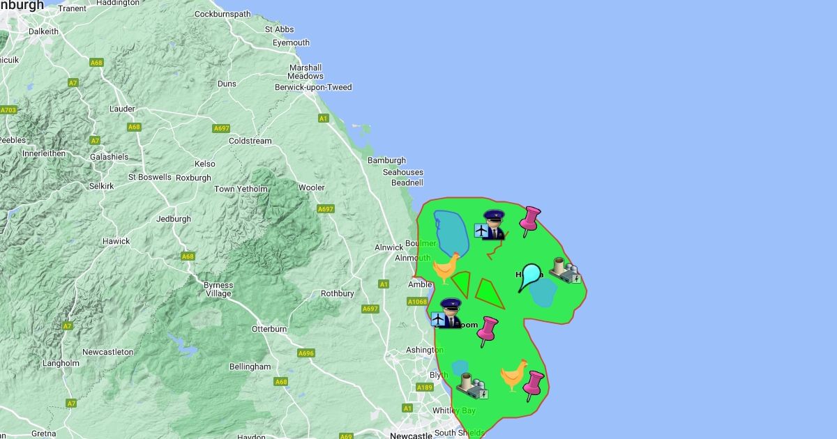837x439 pixels.
Task: Click the St Abbs label
Action: click(x=279, y=29)
